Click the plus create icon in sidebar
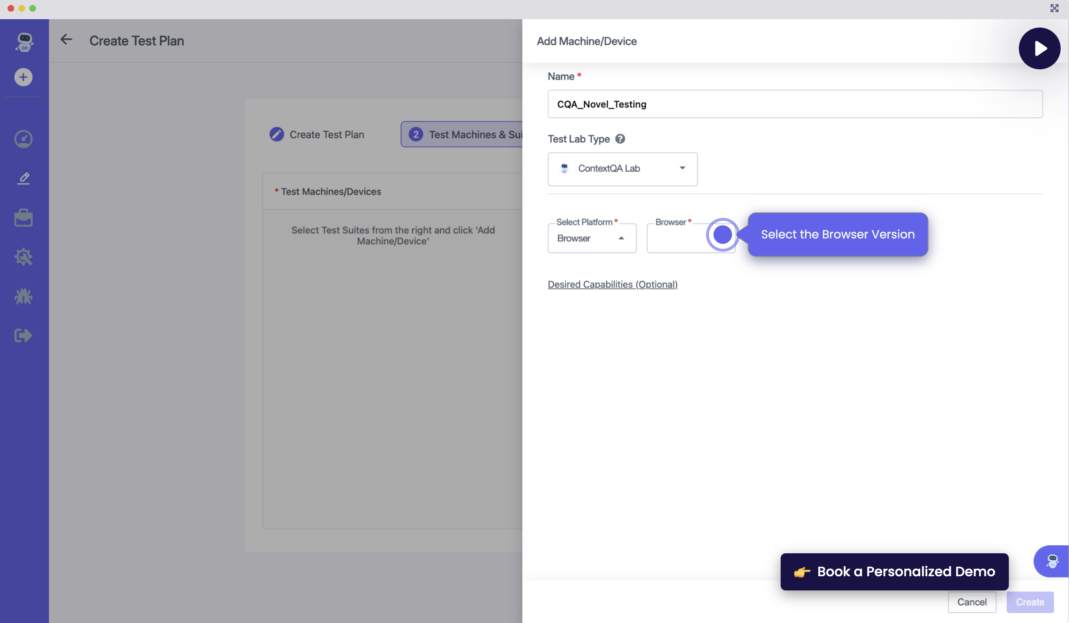Image resolution: width=1069 pixels, height=623 pixels. [23, 77]
